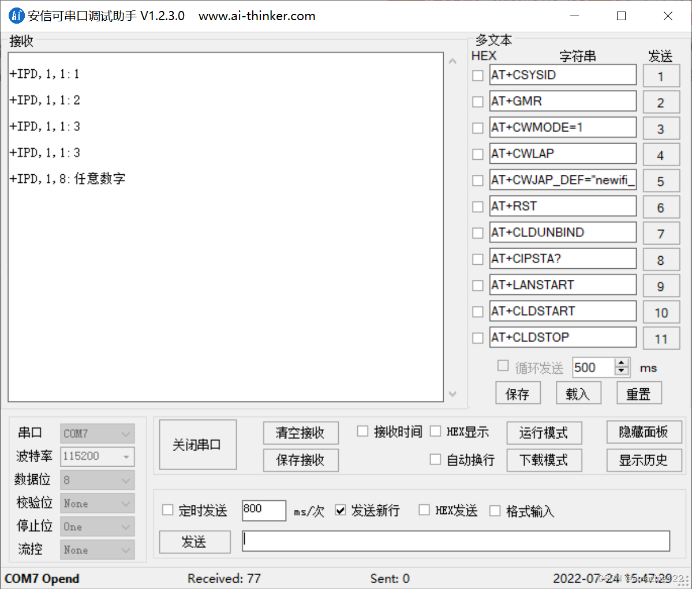Click send button 5 for AT+CWJAP_DEF
Screen dimensions: 692x589
661,181
